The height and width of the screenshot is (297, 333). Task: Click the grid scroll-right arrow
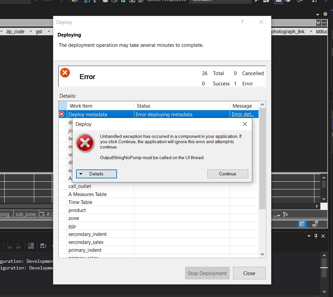pos(317,206)
